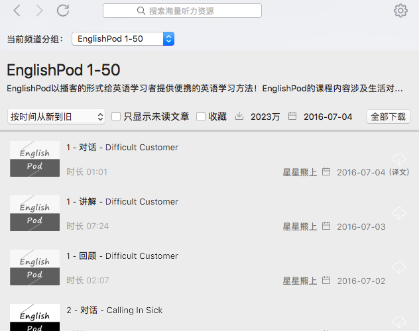Enable 只显示未读文章 checkbox
The height and width of the screenshot is (331, 419).
pos(116,117)
